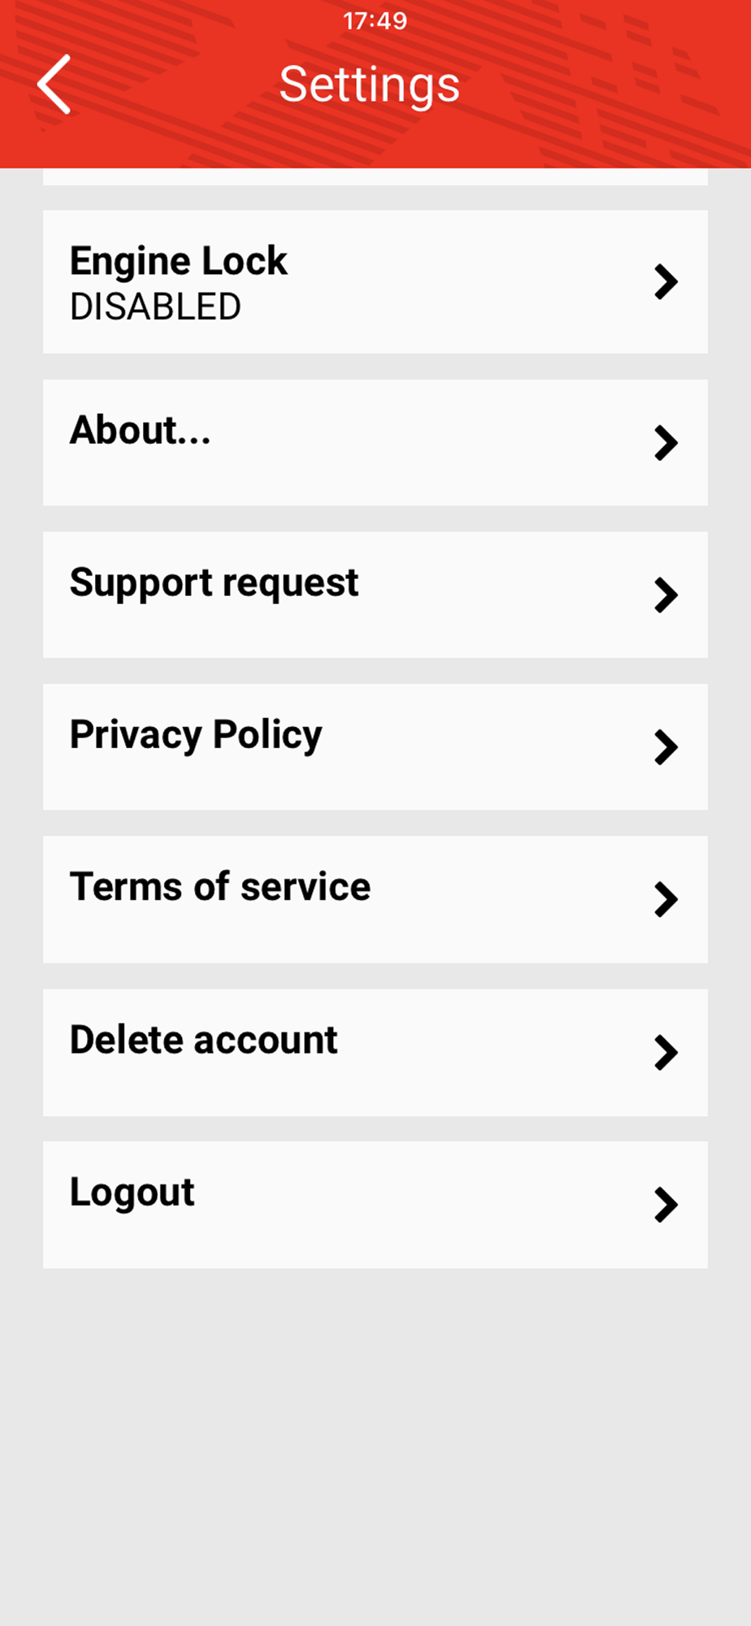Tap the back arrow icon
751x1626 pixels.
click(x=54, y=85)
